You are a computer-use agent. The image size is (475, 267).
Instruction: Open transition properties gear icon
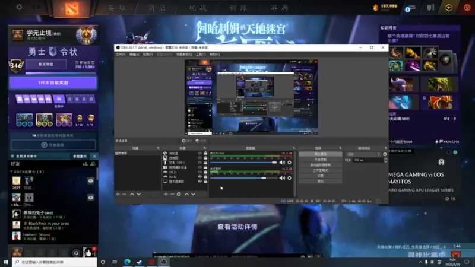[385, 154]
